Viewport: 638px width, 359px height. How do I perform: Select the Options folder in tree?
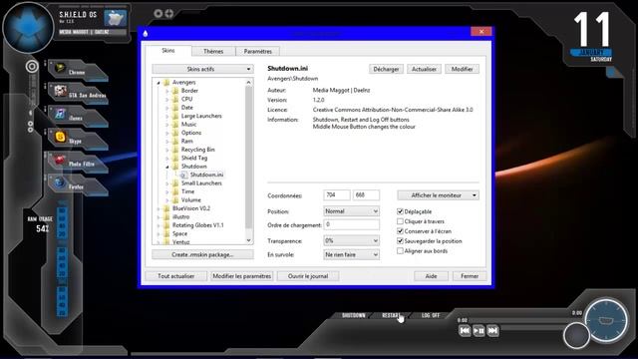[x=191, y=133]
